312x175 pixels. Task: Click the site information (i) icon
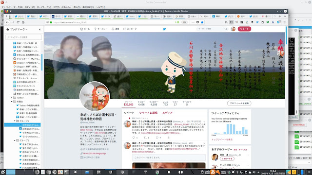click(x=48, y=22)
